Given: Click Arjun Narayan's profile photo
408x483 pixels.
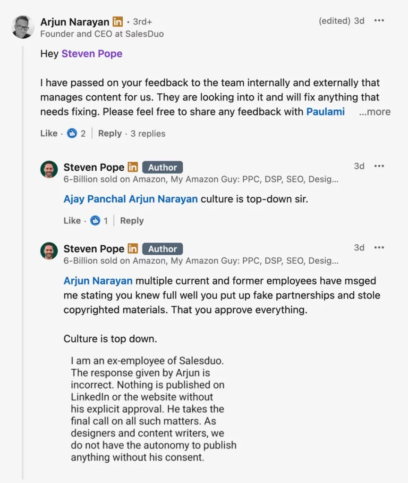Looking at the screenshot, I should [x=23, y=27].
